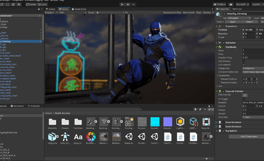Select the Ninja_Di timeline asset icon
The image size is (264, 161).
(206, 122)
